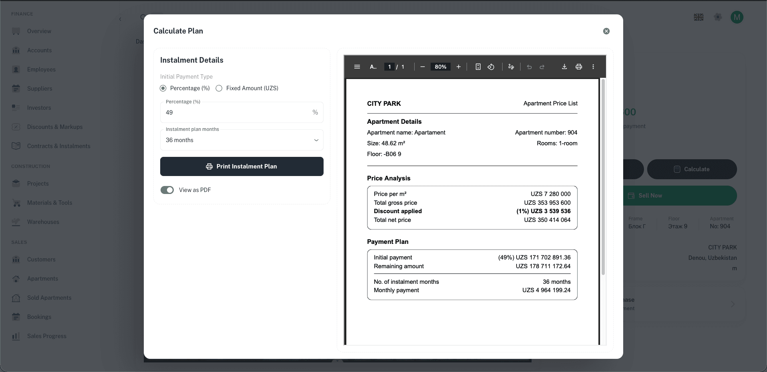This screenshot has width=767, height=372.
Task: Zoom out the PDF preview
Action: point(423,67)
